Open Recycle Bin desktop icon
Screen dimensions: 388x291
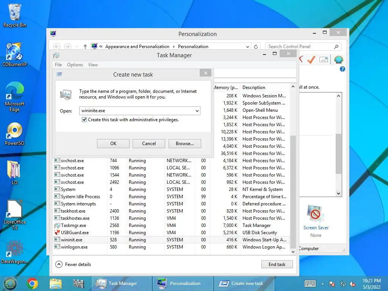(x=14, y=15)
